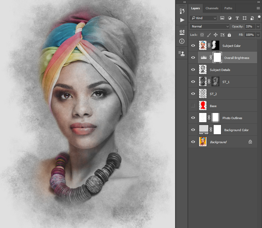Open the Opacity slider dropdown arrow
The image size is (262, 228).
pyautogui.click(x=258, y=27)
